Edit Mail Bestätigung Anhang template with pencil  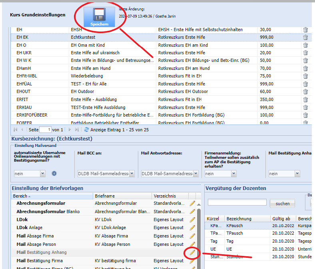[x=193, y=253]
